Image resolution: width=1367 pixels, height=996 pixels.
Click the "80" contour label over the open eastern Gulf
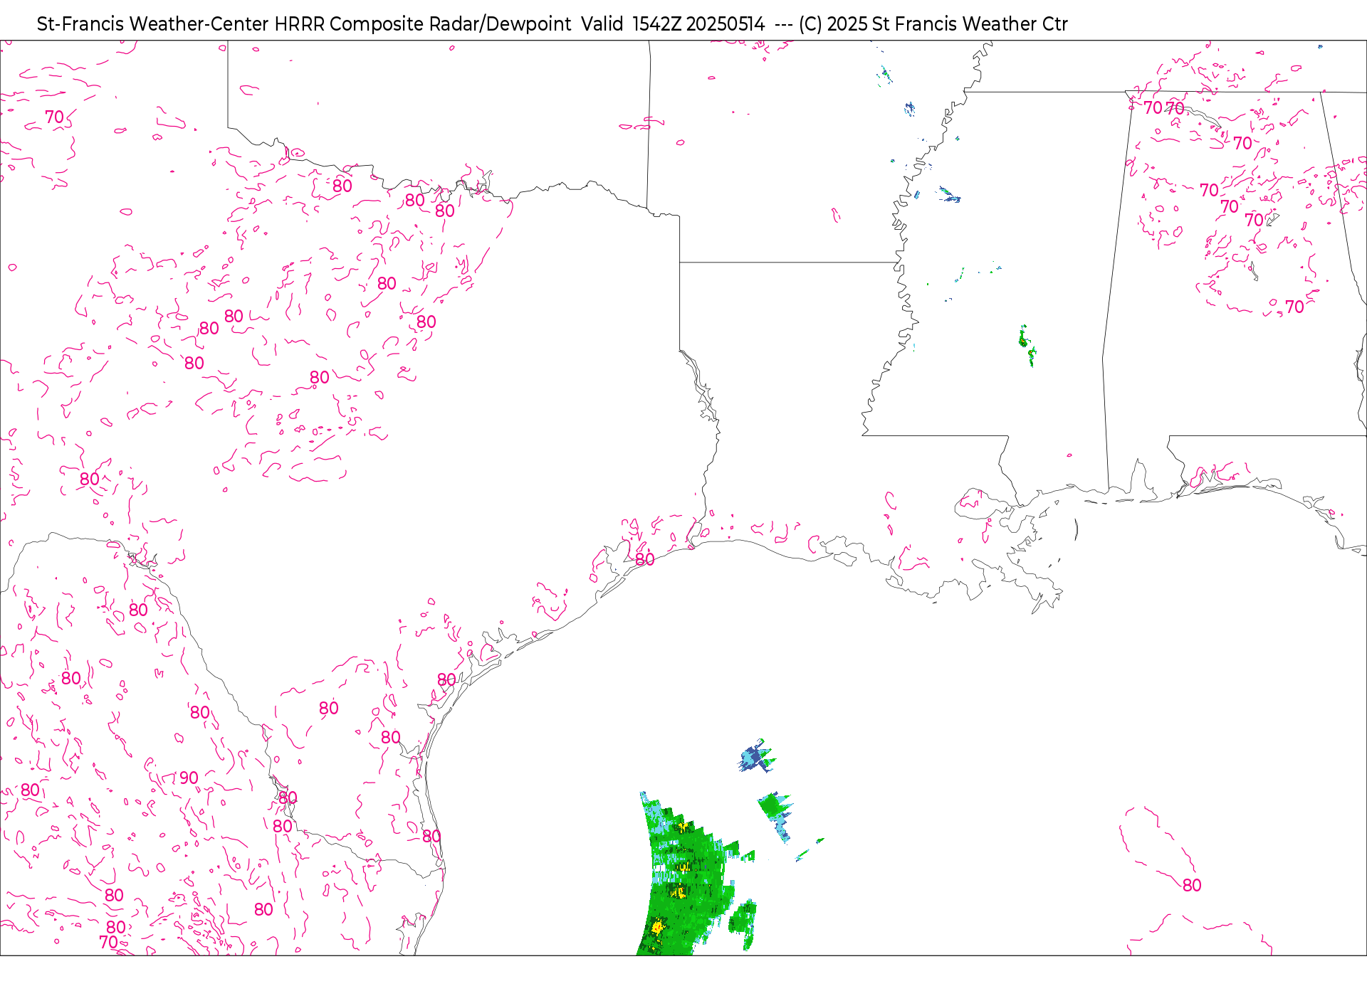coord(1192,885)
